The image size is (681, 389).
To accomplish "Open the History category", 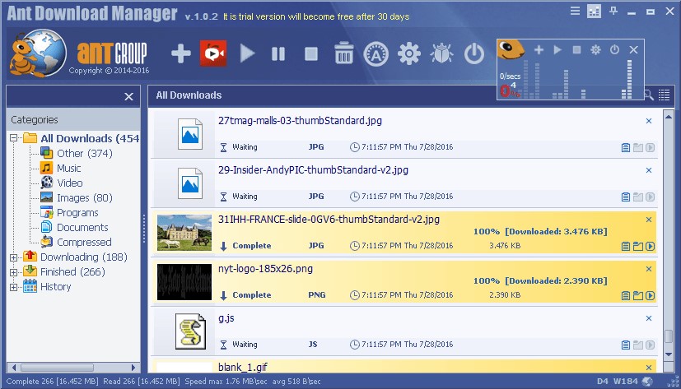I will click(56, 287).
